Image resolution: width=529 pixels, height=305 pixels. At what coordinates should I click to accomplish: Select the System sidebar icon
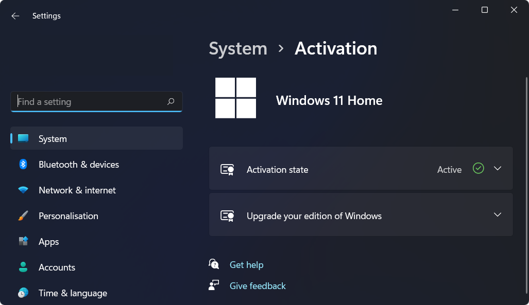tap(23, 138)
